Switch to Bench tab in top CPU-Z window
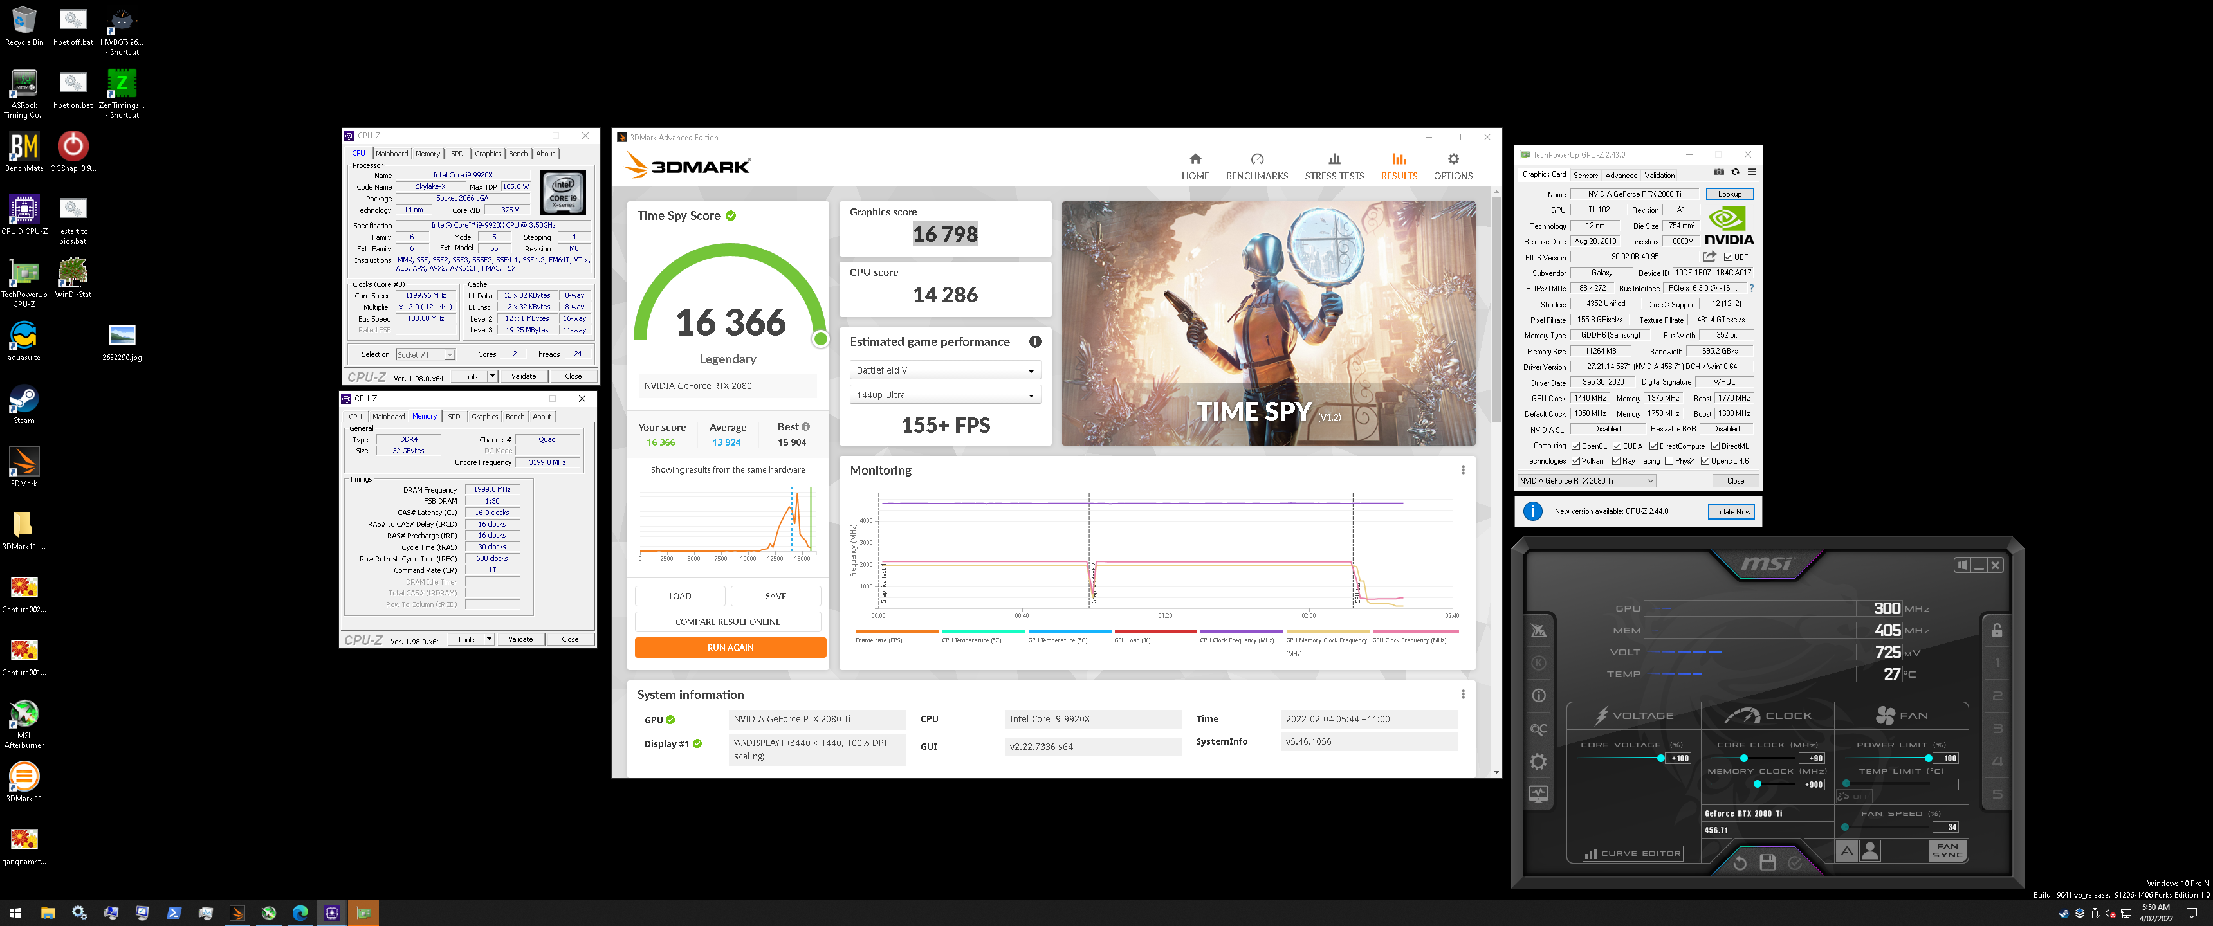Viewport: 2213px width, 926px height. [x=518, y=154]
